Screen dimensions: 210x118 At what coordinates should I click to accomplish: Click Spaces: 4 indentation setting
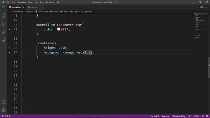165,116
